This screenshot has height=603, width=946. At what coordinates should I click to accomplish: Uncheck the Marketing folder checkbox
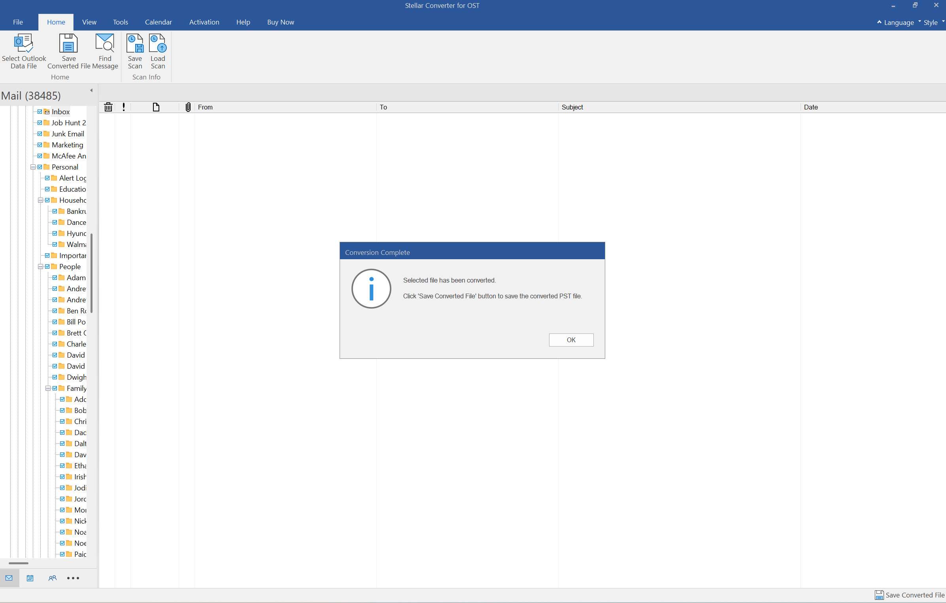(40, 145)
